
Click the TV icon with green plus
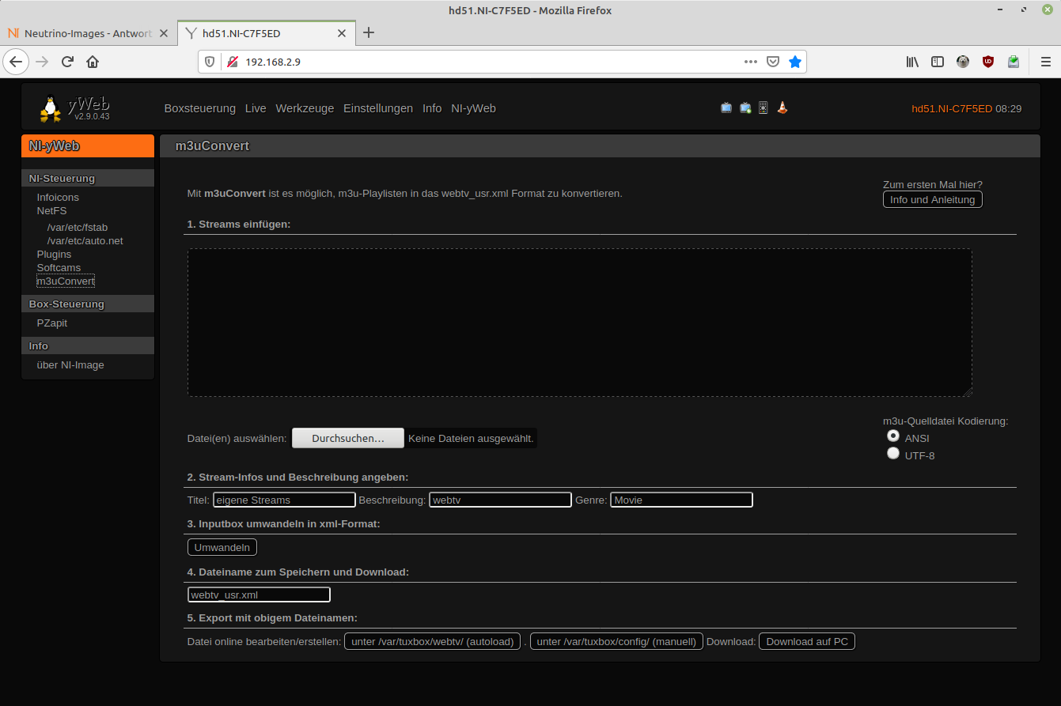pos(745,108)
